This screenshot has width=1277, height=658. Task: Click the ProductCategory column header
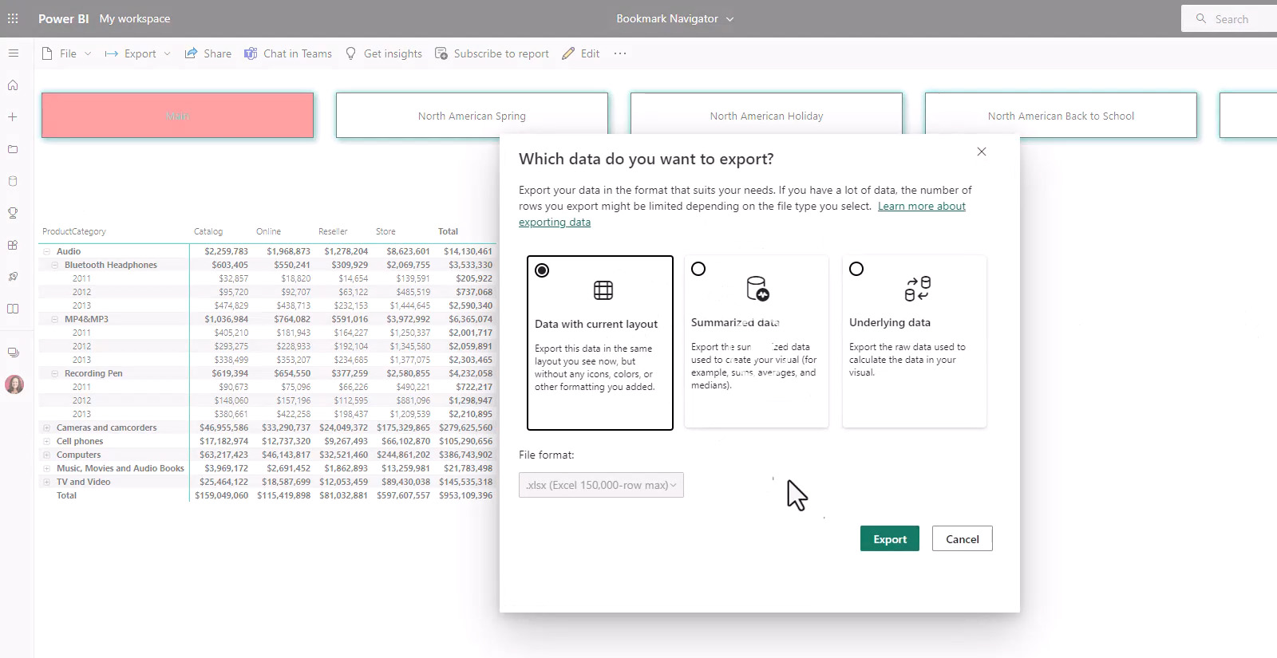pyautogui.click(x=74, y=231)
